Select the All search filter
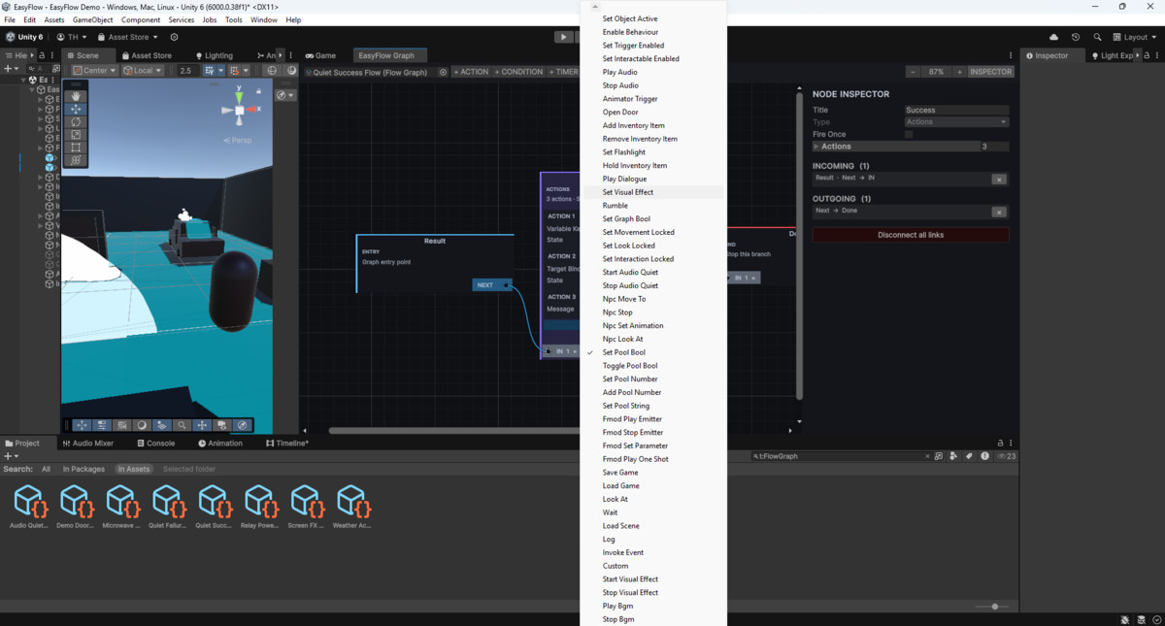The width and height of the screenshot is (1165, 626). pyautogui.click(x=46, y=469)
